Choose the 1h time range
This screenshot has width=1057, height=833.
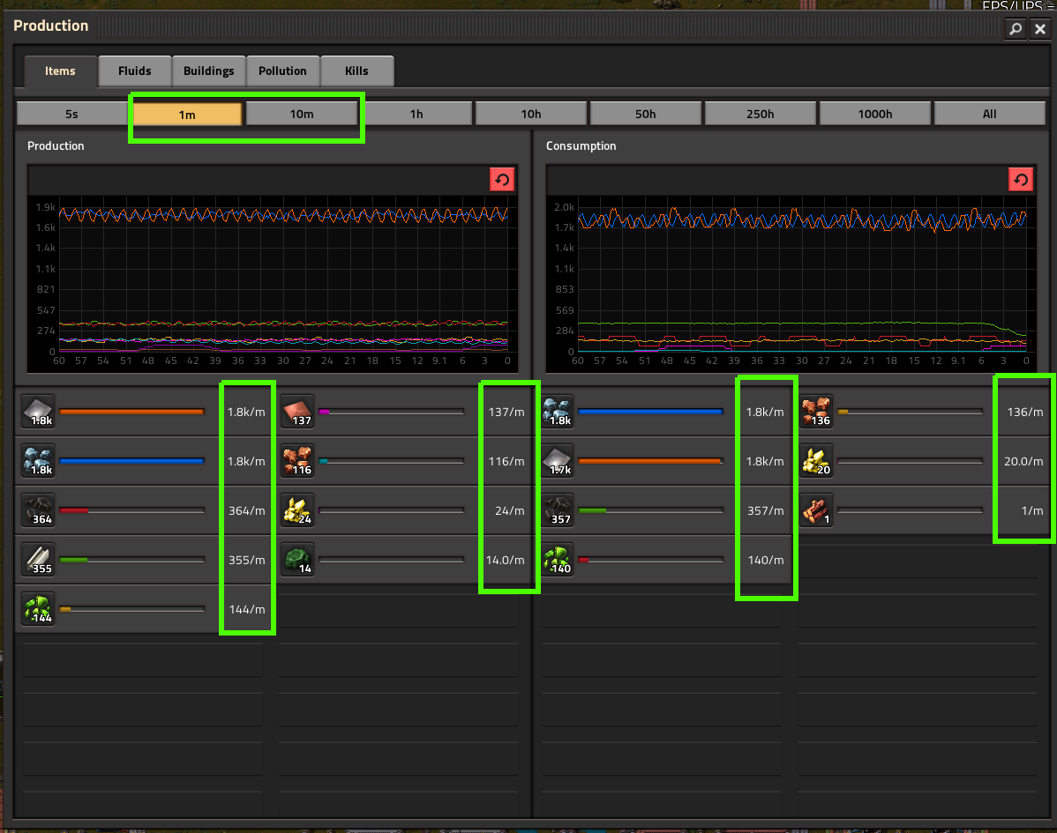pos(416,114)
